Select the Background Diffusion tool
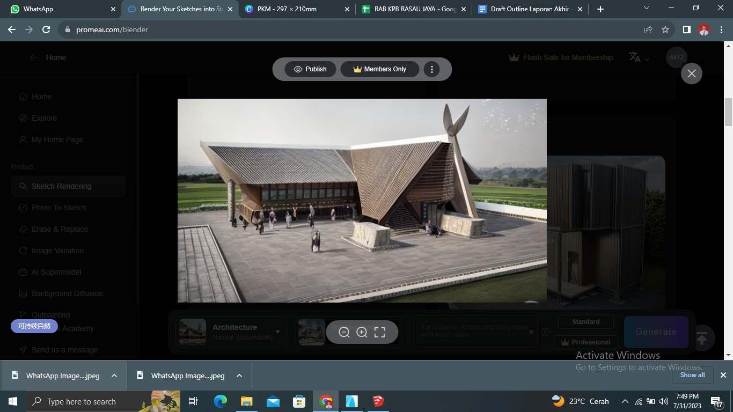 61,293
